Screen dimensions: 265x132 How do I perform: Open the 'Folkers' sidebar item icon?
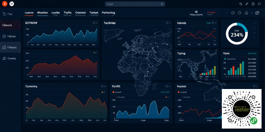pos(4,47)
